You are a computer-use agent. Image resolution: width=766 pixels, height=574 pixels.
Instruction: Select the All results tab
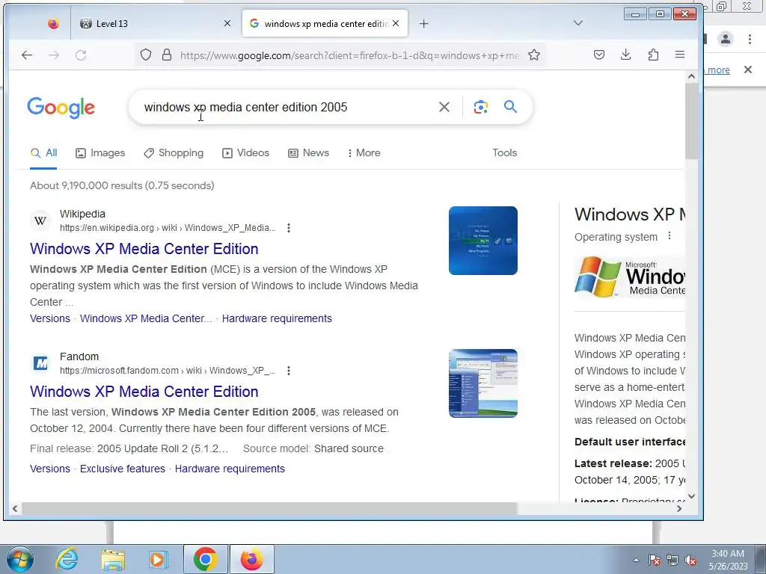43,152
